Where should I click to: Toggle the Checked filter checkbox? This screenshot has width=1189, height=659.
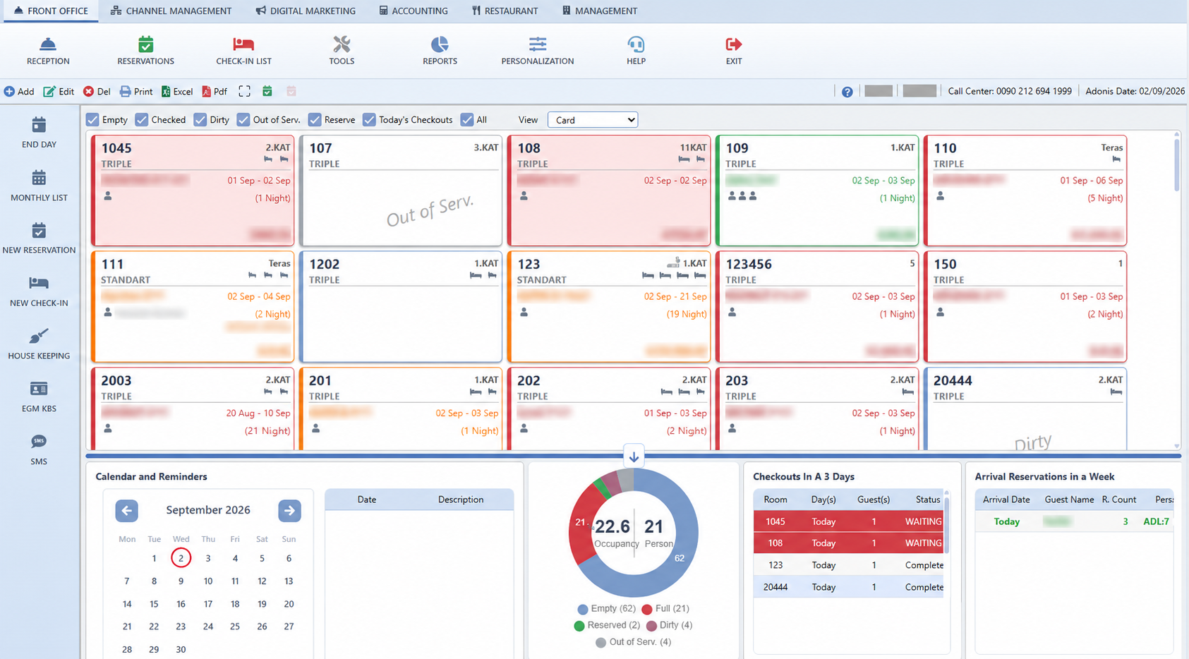point(142,120)
